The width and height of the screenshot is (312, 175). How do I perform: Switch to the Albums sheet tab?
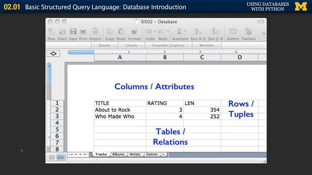point(118,154)
